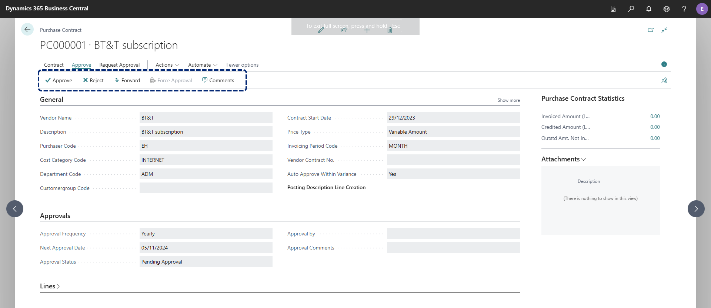Expand the Lines section
Viewport: 711px width, 308px height.
point(50,286)
